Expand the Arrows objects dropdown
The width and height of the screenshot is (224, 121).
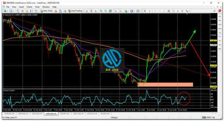pyautogui.click(x=189, y=11)
